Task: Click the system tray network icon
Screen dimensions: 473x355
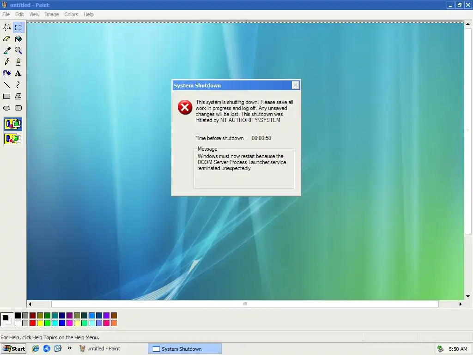Action: (x=440, y=349)
